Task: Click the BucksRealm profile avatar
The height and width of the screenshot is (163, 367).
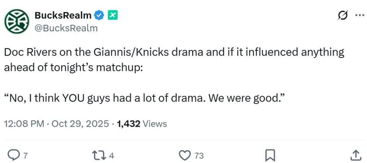Action: point(17,22)
